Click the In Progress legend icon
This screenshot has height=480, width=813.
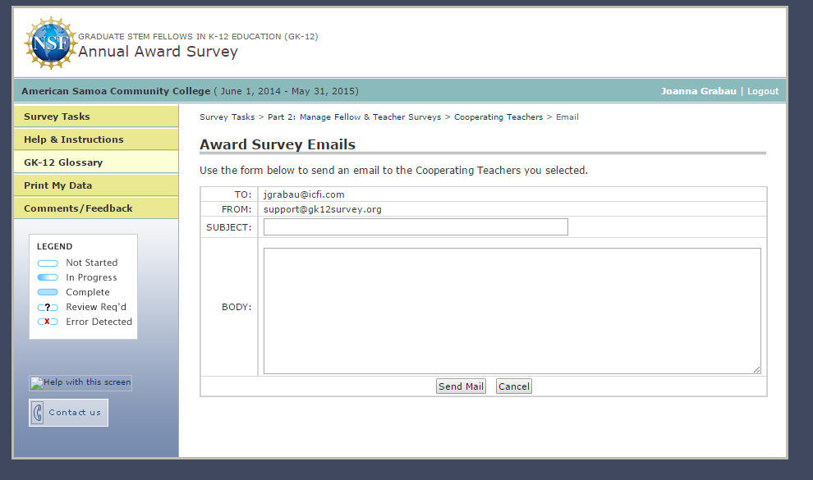48,278
